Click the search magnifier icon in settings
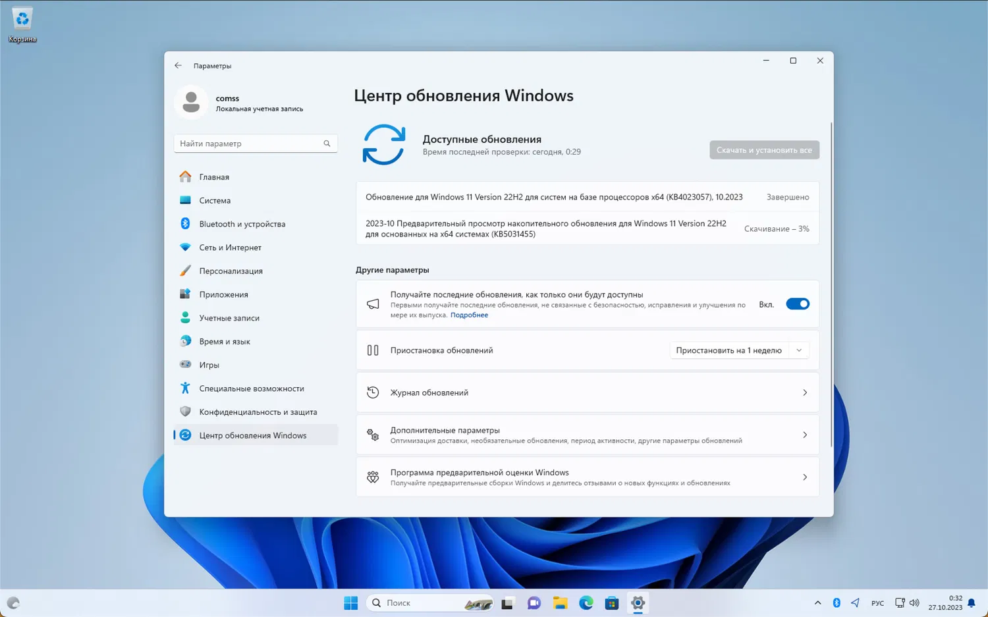 point(327,144)
